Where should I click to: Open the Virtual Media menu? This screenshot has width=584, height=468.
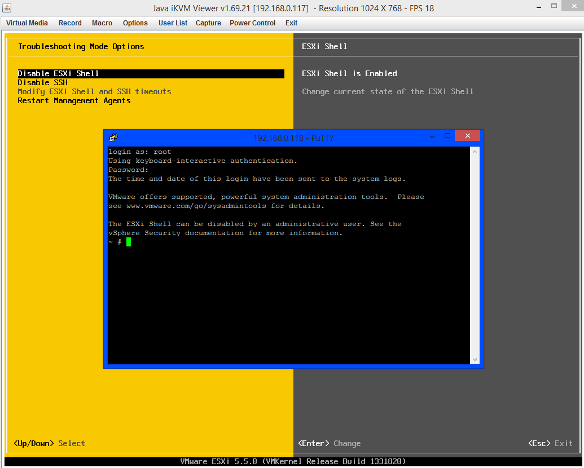(x=27, y=23)
